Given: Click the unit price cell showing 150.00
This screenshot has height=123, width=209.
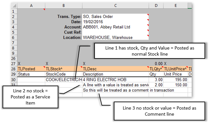Looking at the screenshot, I should [x=176, y=85].
